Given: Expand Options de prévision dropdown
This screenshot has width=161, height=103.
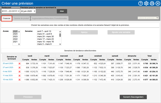Looking at the screenshot, I should pos(148,18).
